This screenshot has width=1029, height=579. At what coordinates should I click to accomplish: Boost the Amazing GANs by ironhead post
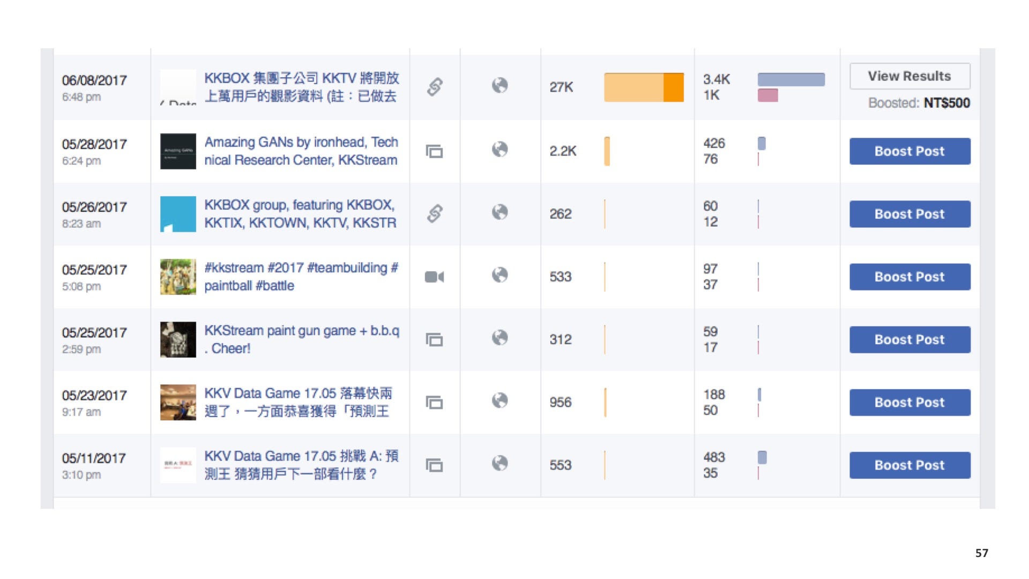[909, 151]
